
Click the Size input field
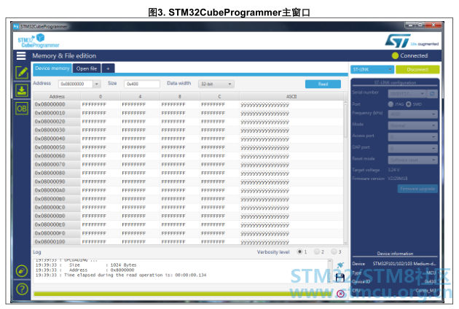click(x=141, y=84)
